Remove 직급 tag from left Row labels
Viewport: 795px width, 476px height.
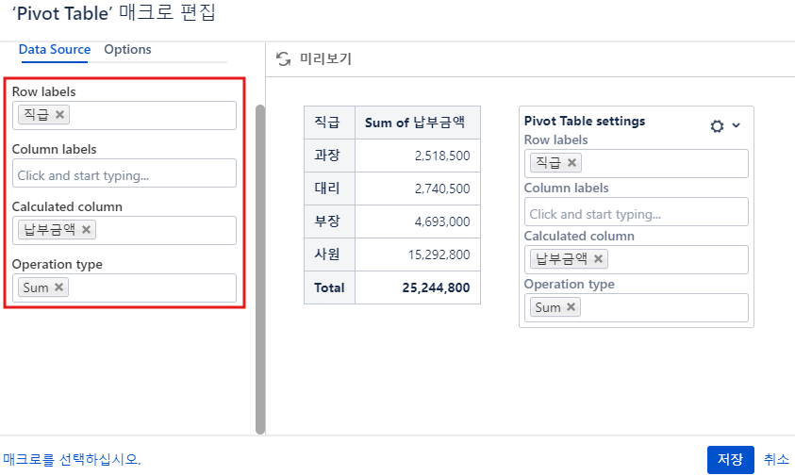coord(60,115)
